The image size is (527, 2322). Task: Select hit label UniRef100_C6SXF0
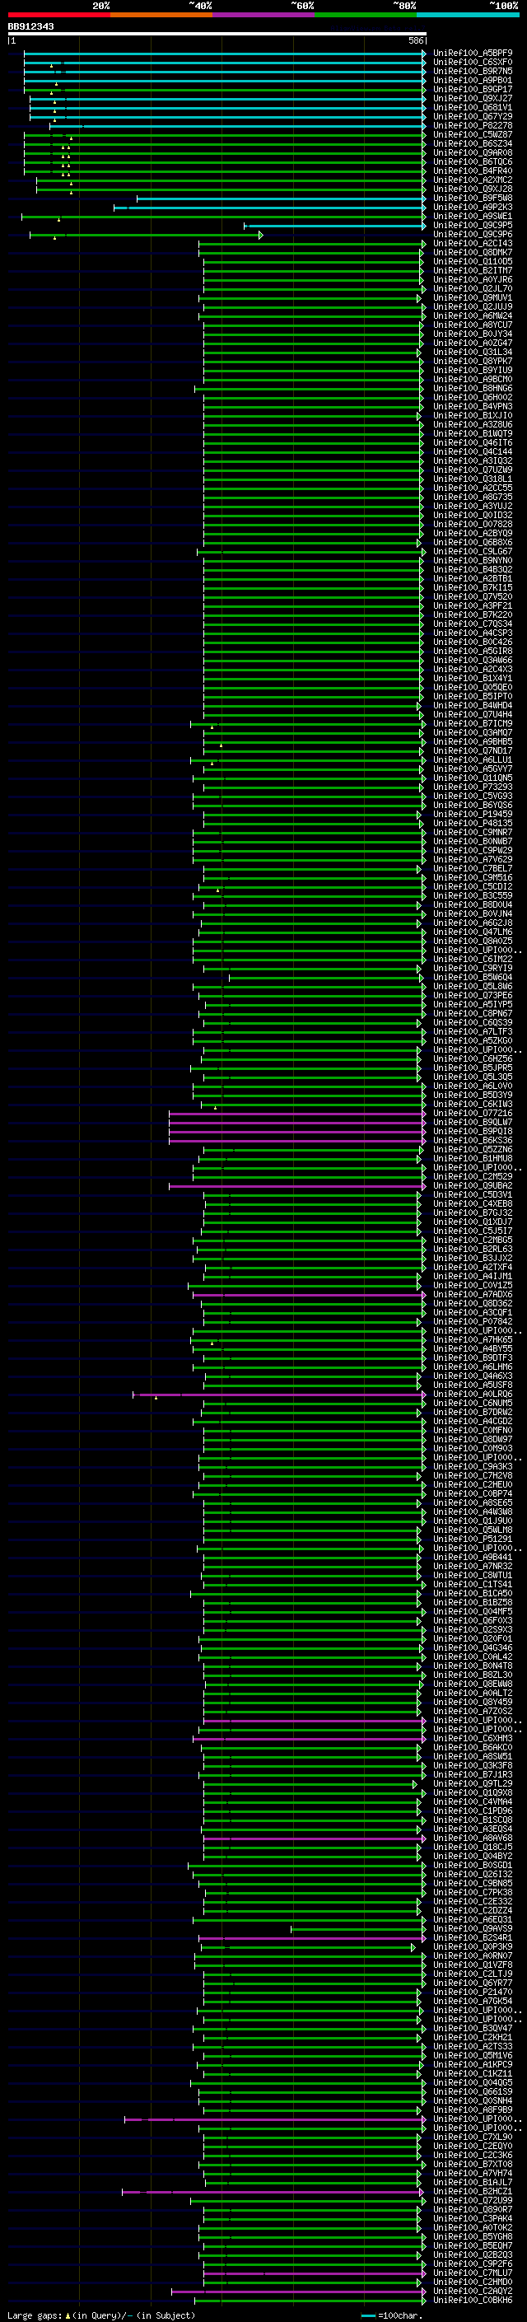pyautogui.click(x=473, y=63)
